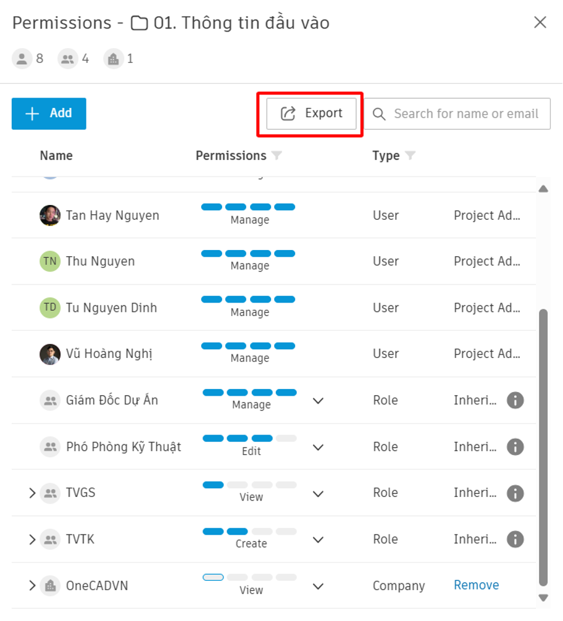Show inherited info for Giám Đốc Dự Án
The width and height of the screenshot is (563, 621).
[515, 400]
